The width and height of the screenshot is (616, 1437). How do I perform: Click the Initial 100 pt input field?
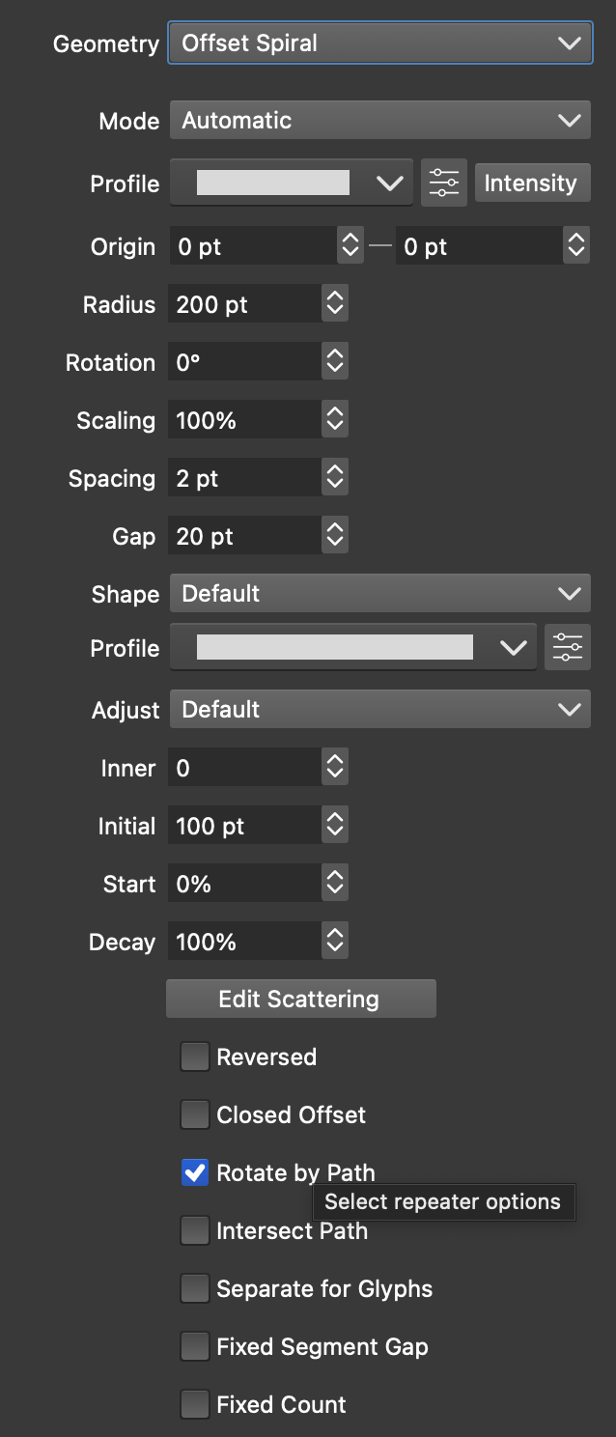(245, 826)
